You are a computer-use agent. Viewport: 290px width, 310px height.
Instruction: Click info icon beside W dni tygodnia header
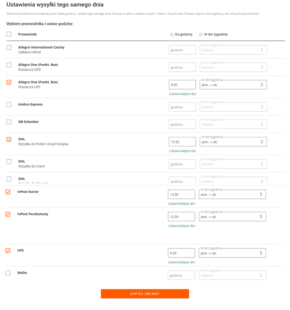(x=200, y=34)
